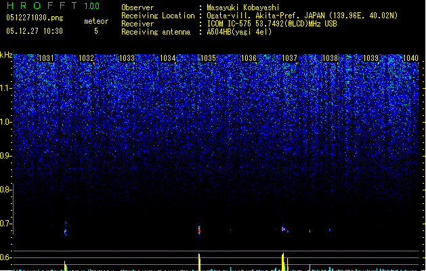Click the 1039 time marker
Screen dimensions: 426x271
[370, 58]
